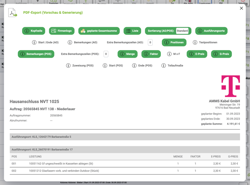Click the Extra Bemerkungszeilen (AO) number field
The height and width of the screenshot is (185, 250).
(150, 42)
